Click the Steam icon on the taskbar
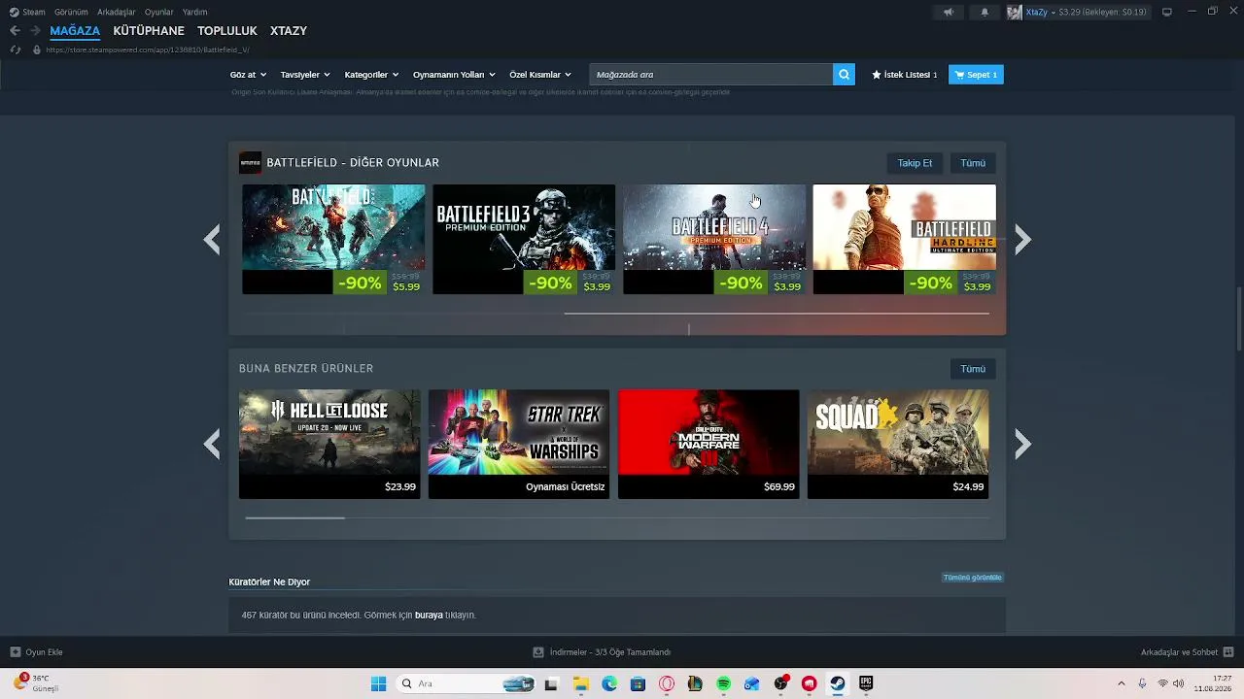The height and width of the screenshot is (699, 1244). coord(837,683)
